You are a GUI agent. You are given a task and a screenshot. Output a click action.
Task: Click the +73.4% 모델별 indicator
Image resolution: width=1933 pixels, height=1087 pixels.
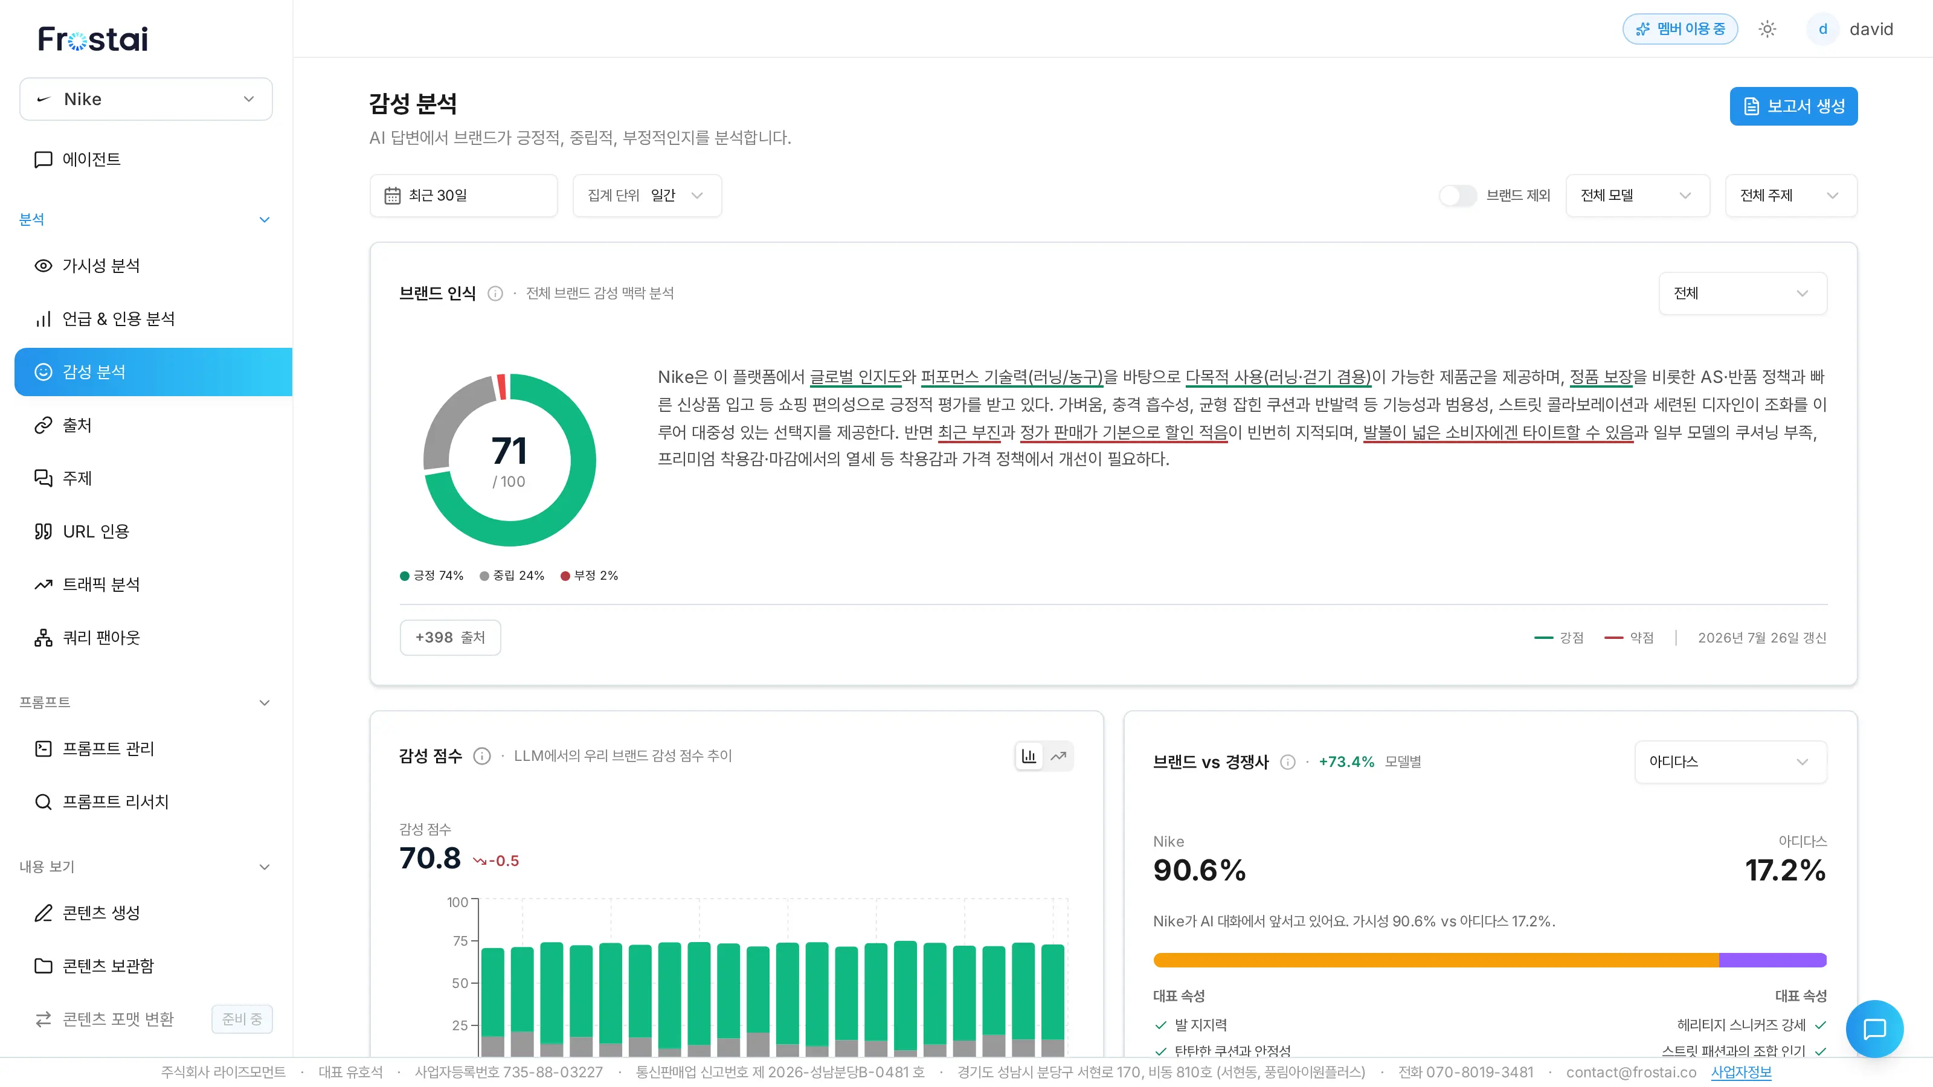1369,762
